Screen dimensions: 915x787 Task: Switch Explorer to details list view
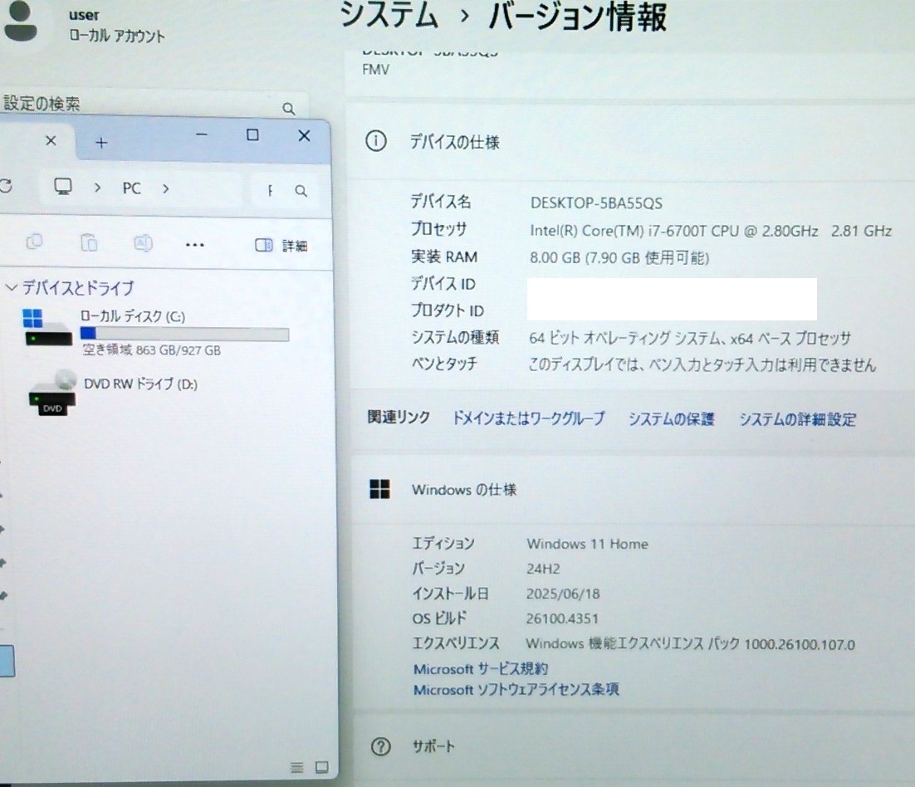[297, 767]
